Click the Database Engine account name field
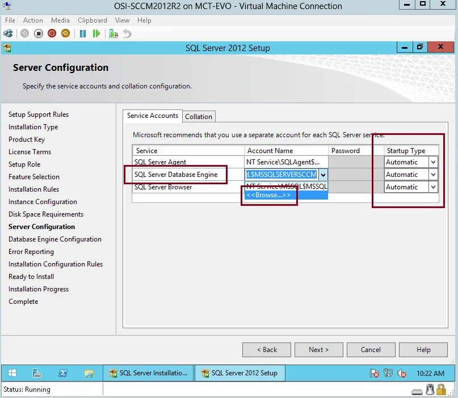Image resolution: width=458 pixels, height=398 pixels. [x=281, y=175]
